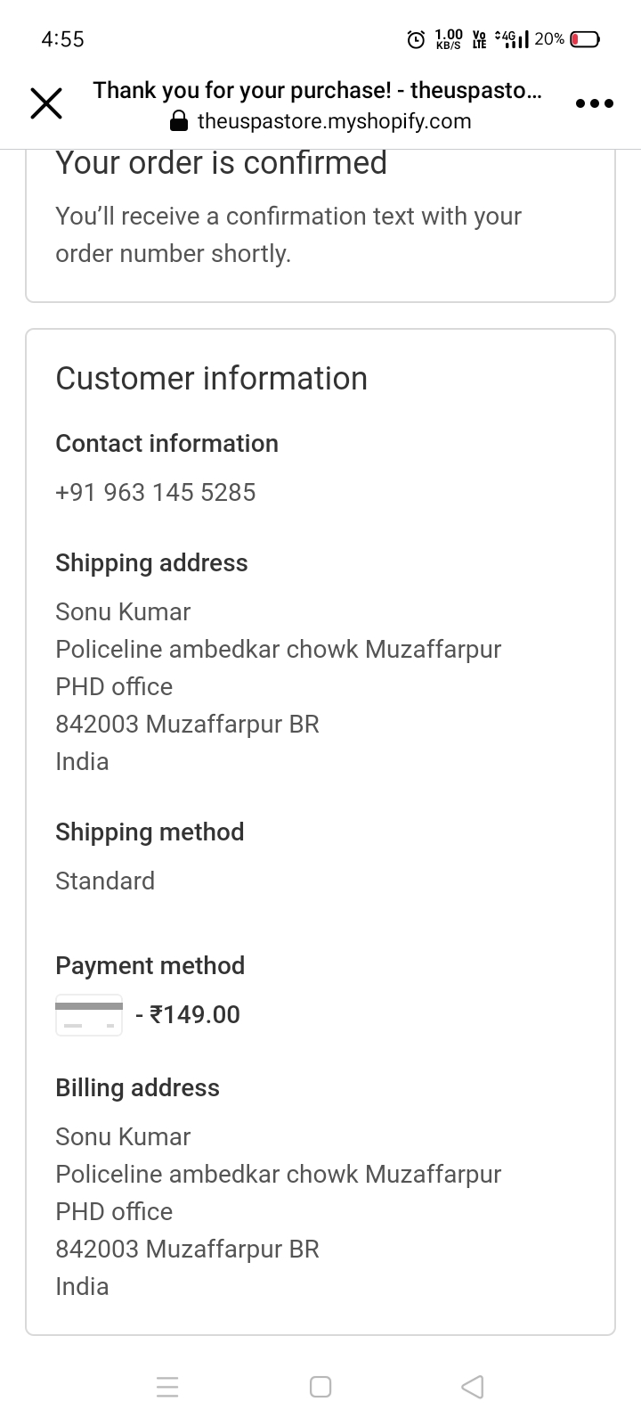The width and height of the screenshot is (641, 1426).
Task: Close the order confirmation browser tab
Action: 46,103
